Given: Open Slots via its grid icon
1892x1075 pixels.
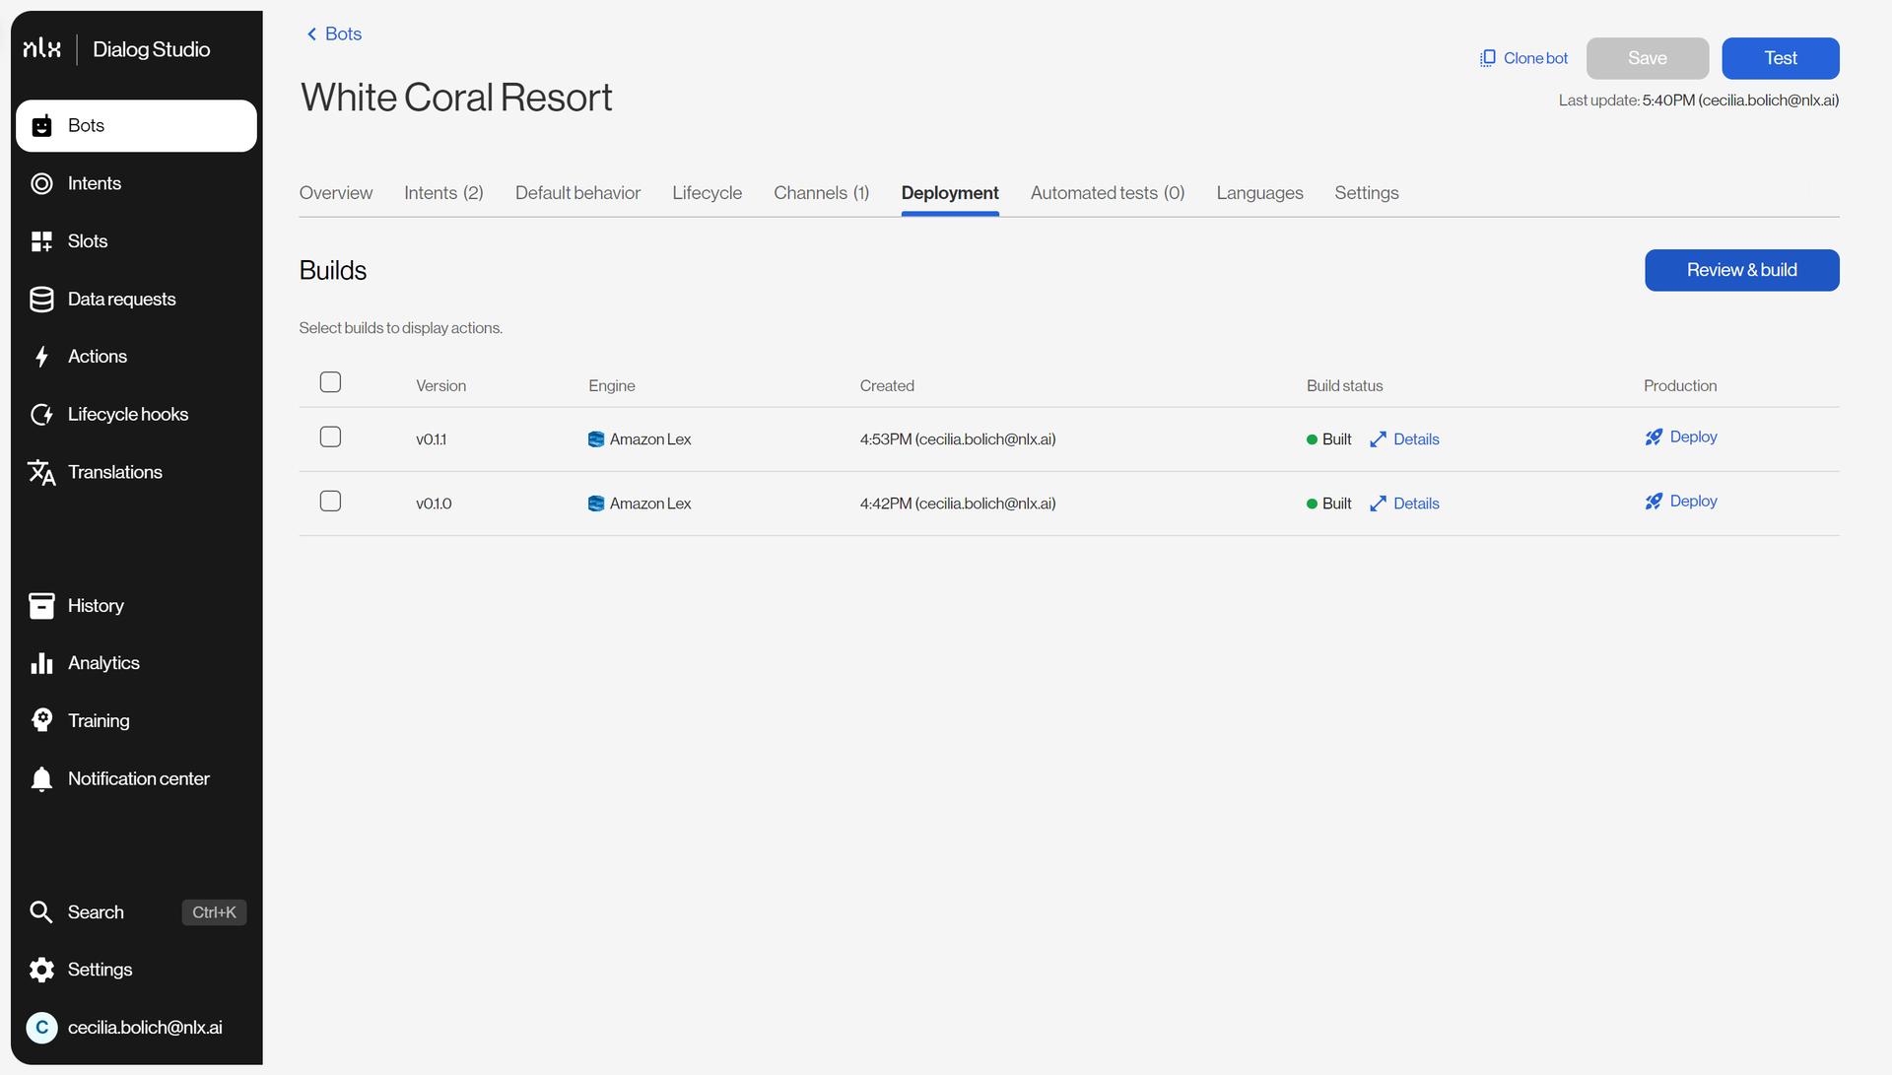Looking at the screenshot, I should coord(41,241).
